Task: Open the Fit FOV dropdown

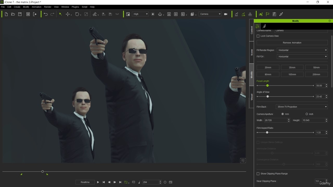Action: coord(302,57)
